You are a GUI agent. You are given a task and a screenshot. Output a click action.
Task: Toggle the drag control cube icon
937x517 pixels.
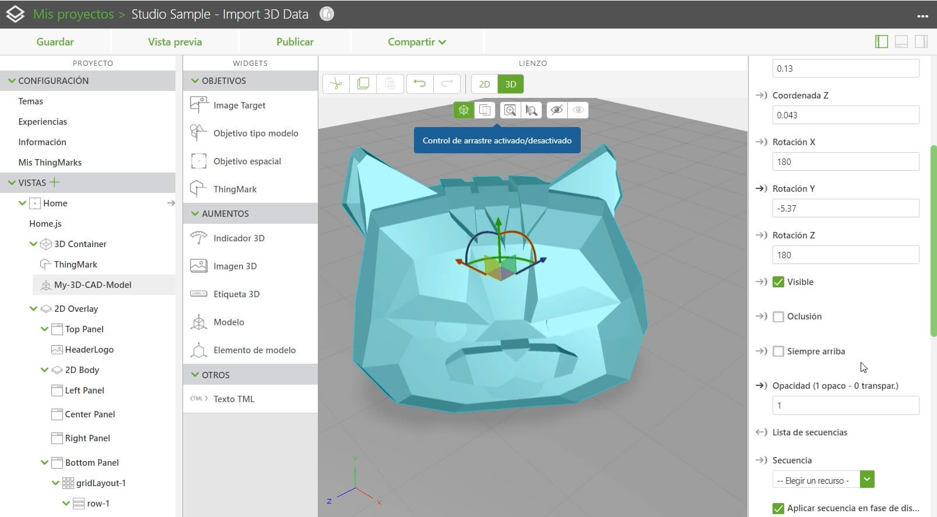pyautogui.click(x=464, y=110)
